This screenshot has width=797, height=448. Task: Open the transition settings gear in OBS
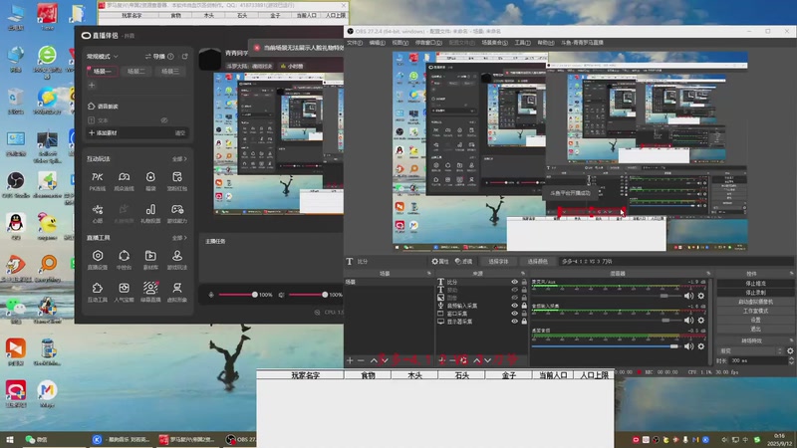click(790, 351)
